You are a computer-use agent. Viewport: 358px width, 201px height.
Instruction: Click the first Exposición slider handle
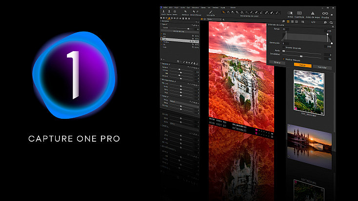point(179,69)
